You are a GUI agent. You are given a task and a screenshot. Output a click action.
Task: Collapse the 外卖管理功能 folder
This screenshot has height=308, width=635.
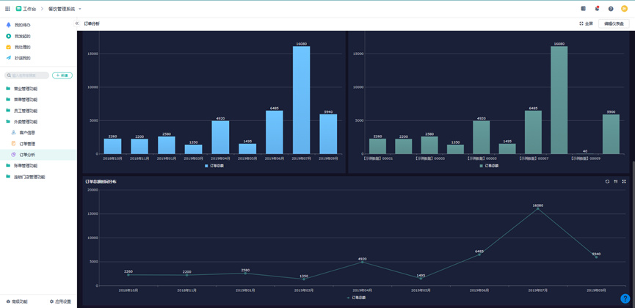click(x=25, y=122)
